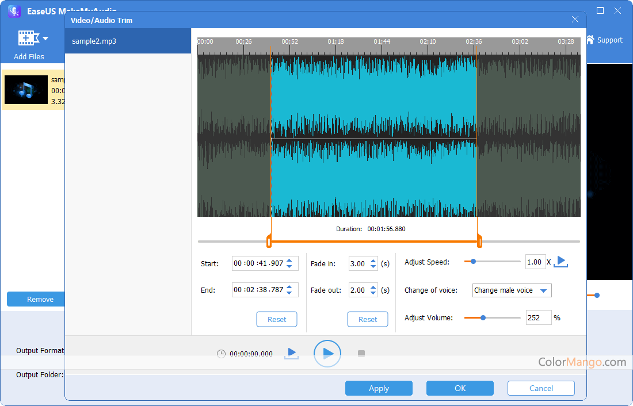Click the Adjust Speed slider handle
Screen dimensions: 633x406
(473, 262)
